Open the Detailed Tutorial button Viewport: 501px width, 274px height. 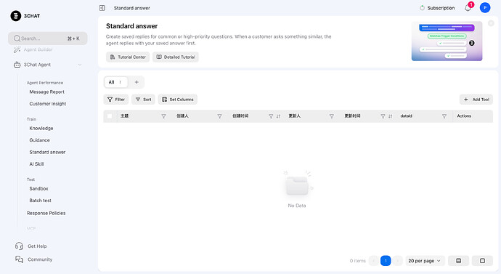coord(176,57)
